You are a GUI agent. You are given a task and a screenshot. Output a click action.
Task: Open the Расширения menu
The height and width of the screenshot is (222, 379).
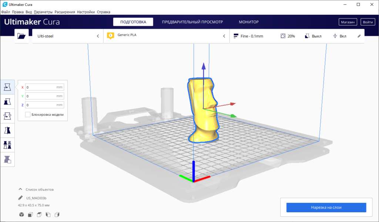click(65, 12)
